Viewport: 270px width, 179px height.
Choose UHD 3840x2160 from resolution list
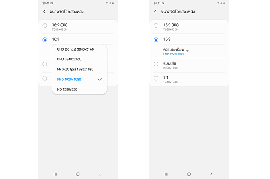[x=79, y=59]
